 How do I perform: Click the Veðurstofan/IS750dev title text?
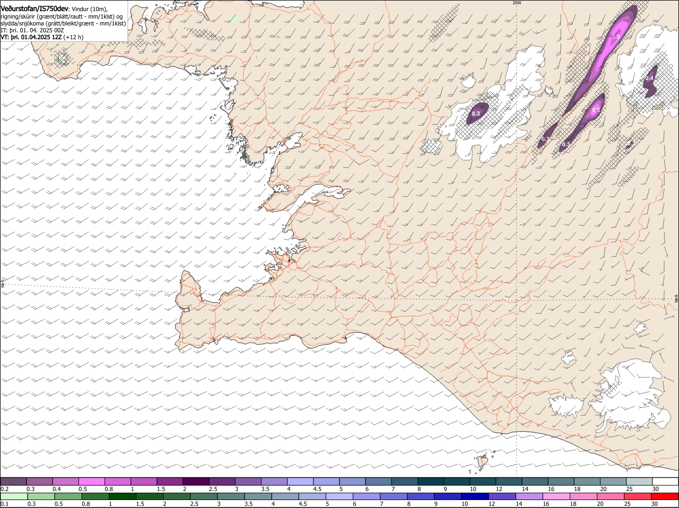click(34, 9)
